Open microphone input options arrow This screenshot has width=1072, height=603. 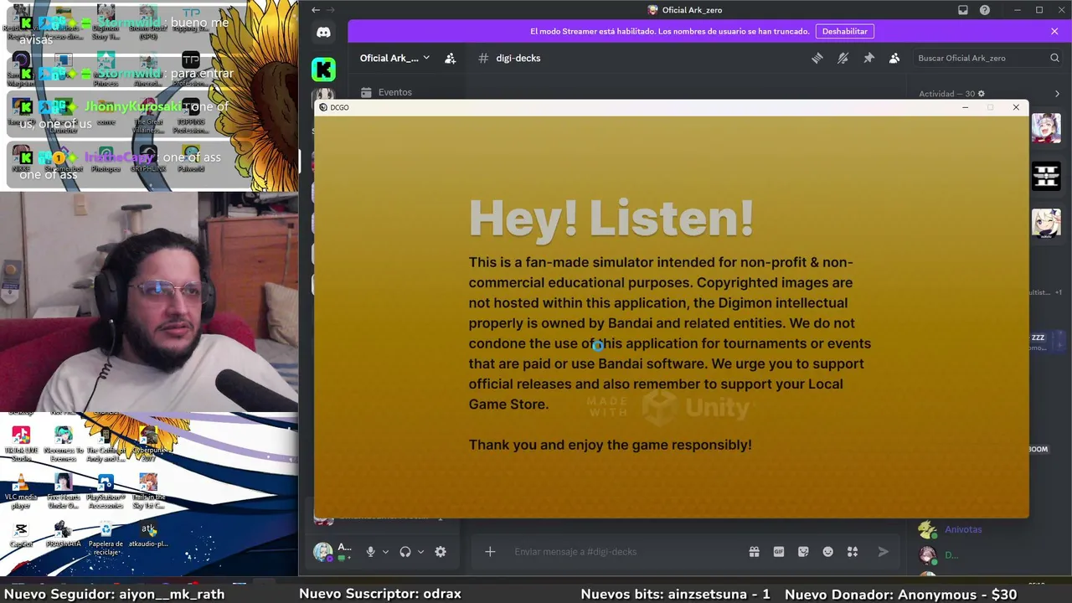385,552
